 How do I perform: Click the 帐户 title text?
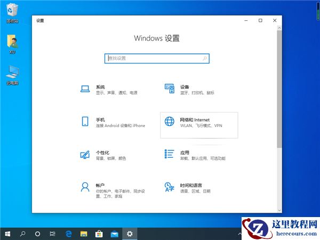pos(100,185)
